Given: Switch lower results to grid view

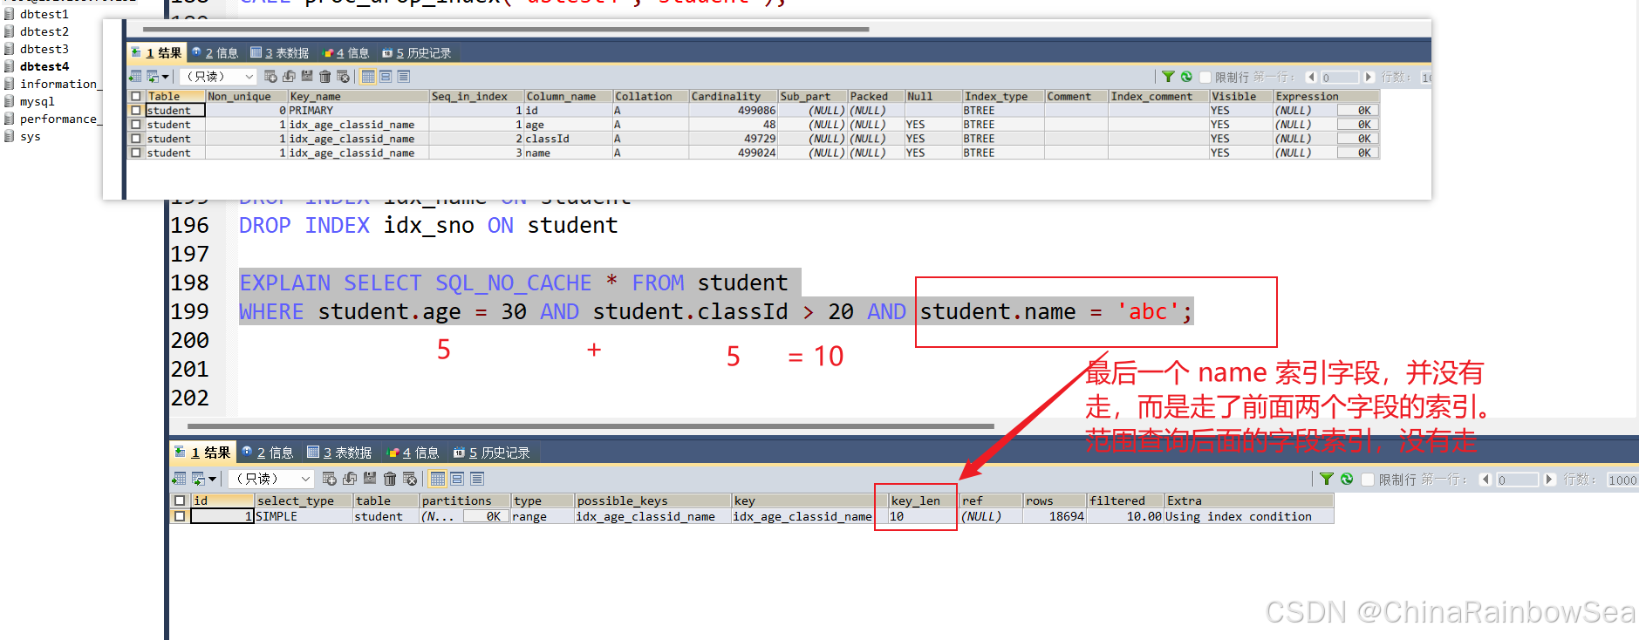Looking at the screenshot, I should [438, 479].
